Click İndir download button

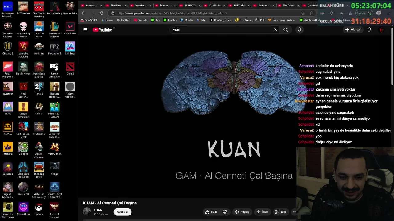pyautogui.click(x=262, y=212)
